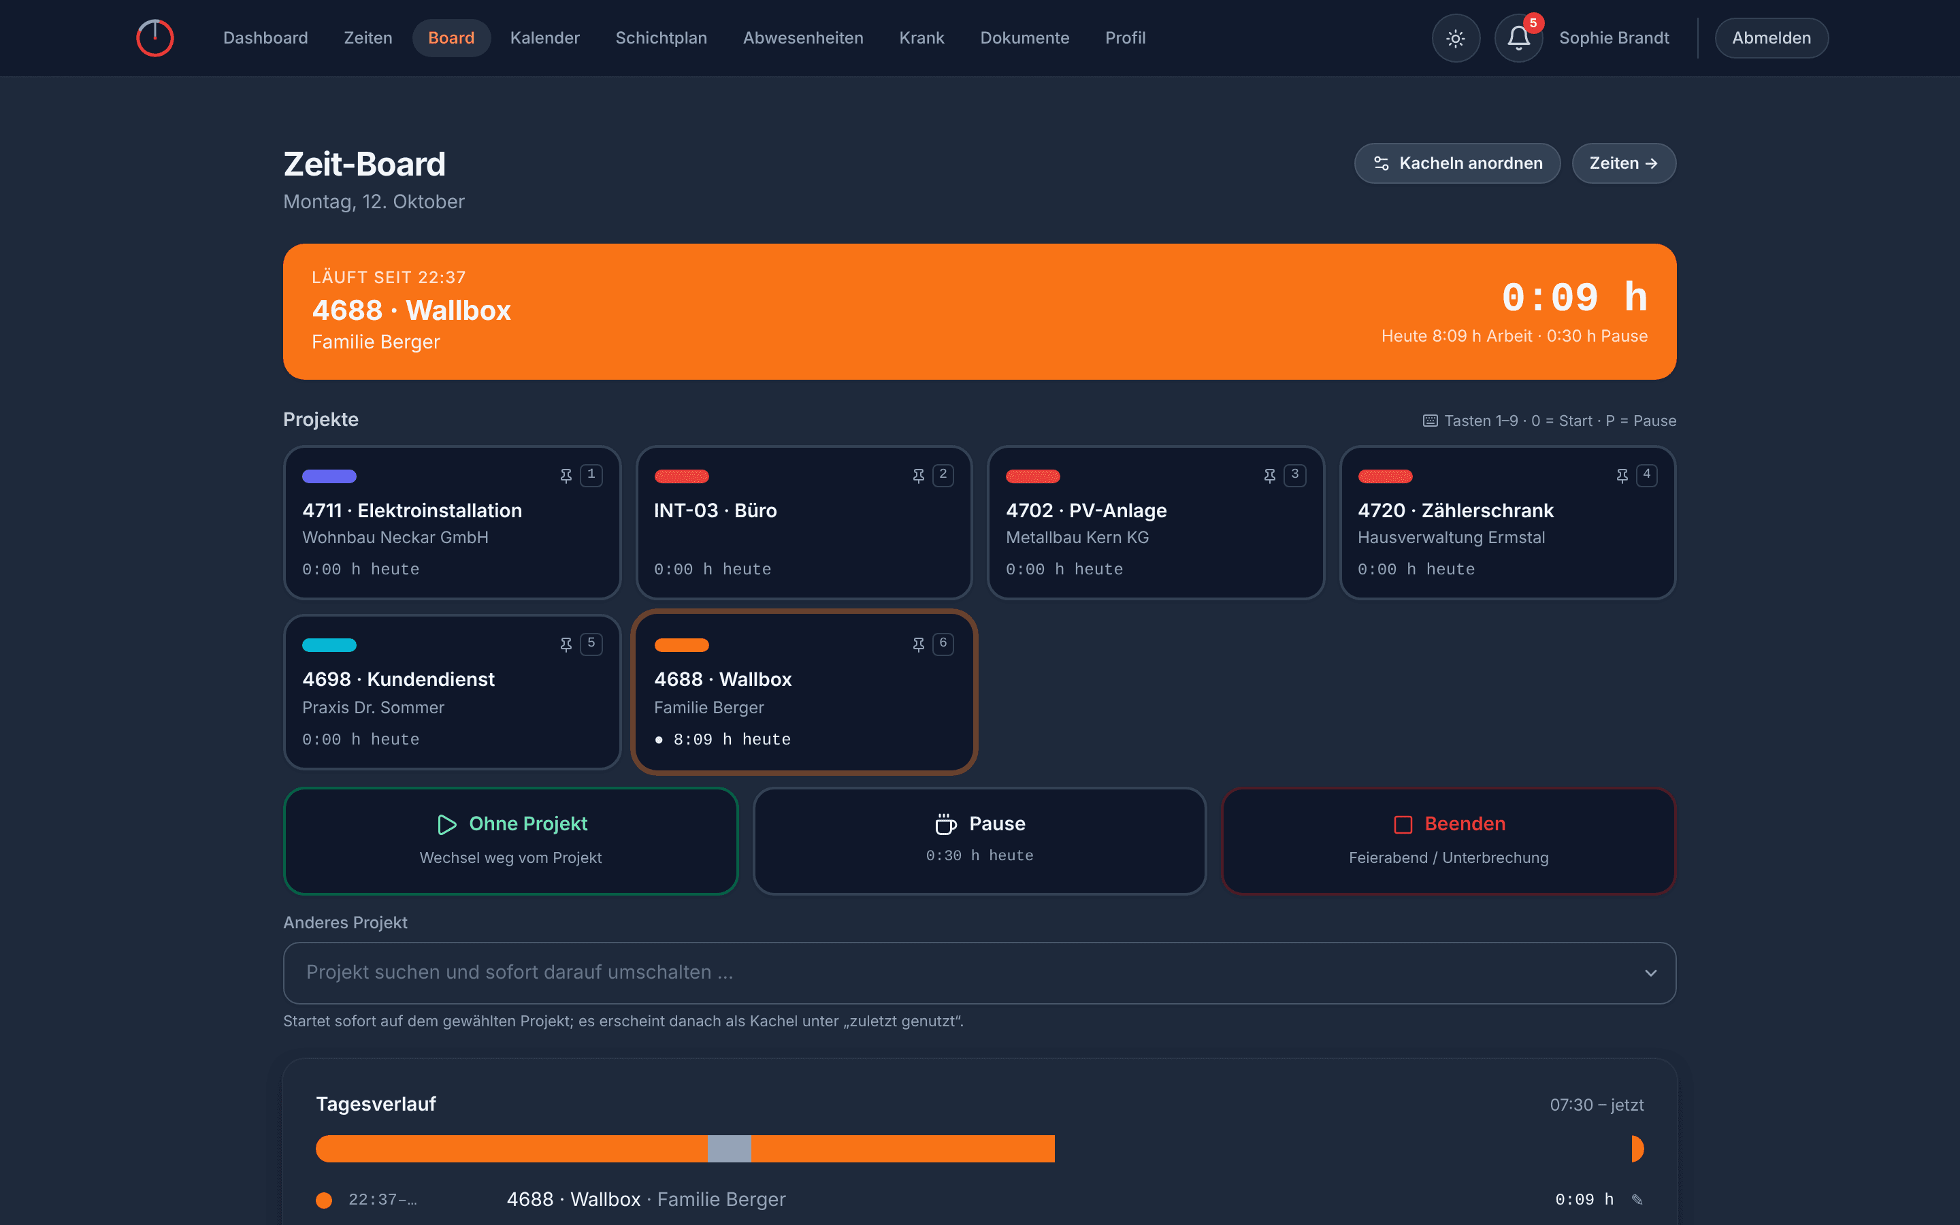Start Ohne Projekt tracking
Image resolution: width=1960 pixels, height=1225 pixels.
(x=510, y=840)
